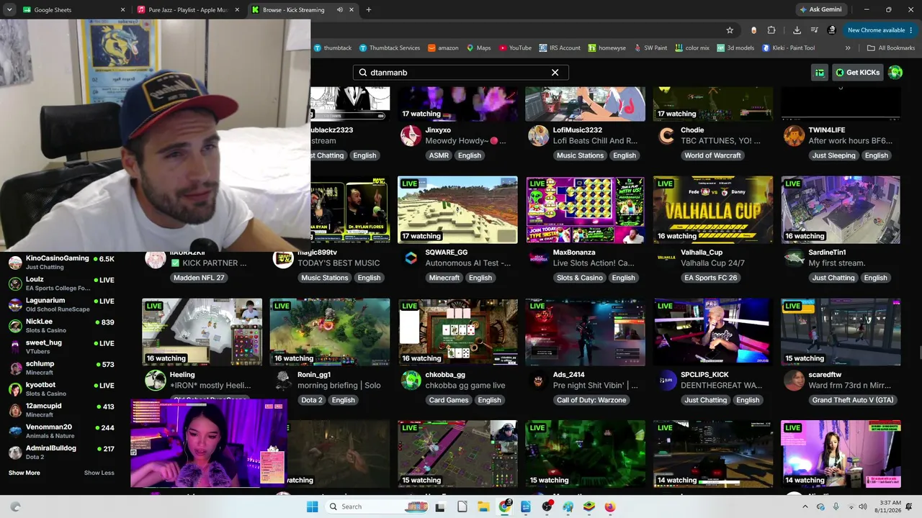
Task: Click the Windows taskbar Search box
Action: pyautogui.click(x=375, y=506)
